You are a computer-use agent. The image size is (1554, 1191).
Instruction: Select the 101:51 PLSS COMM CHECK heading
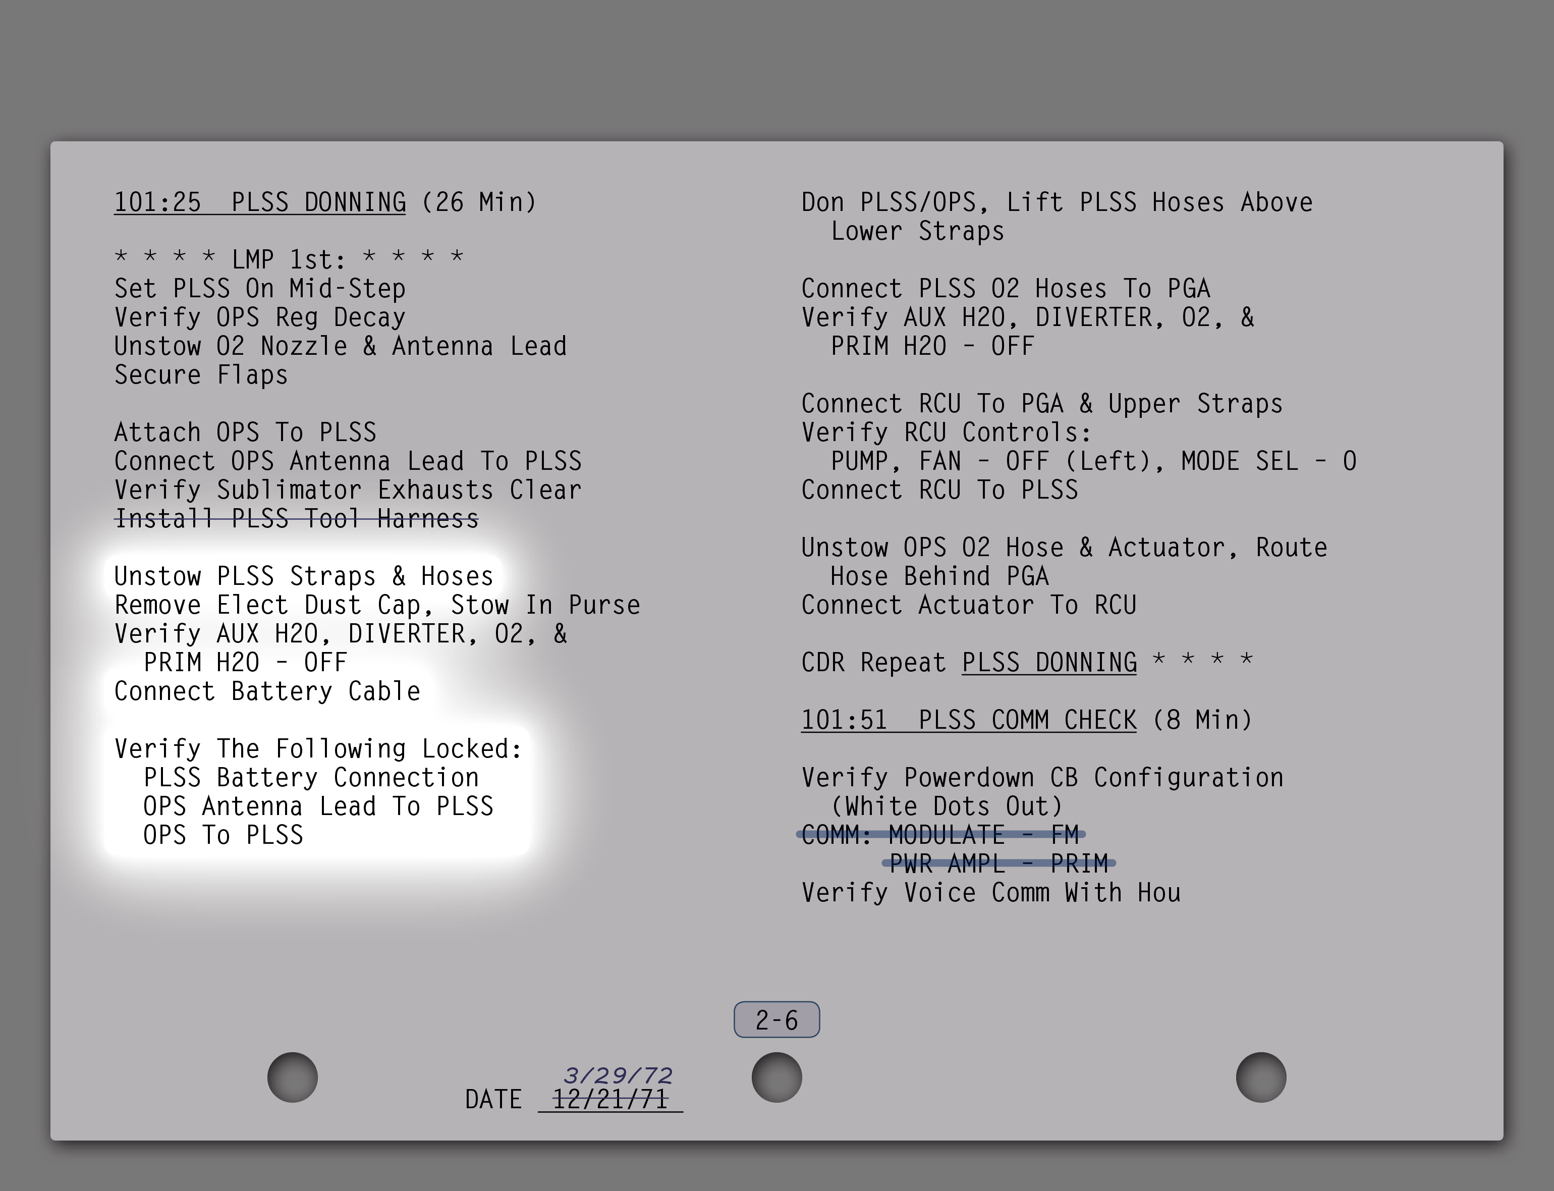968,720
